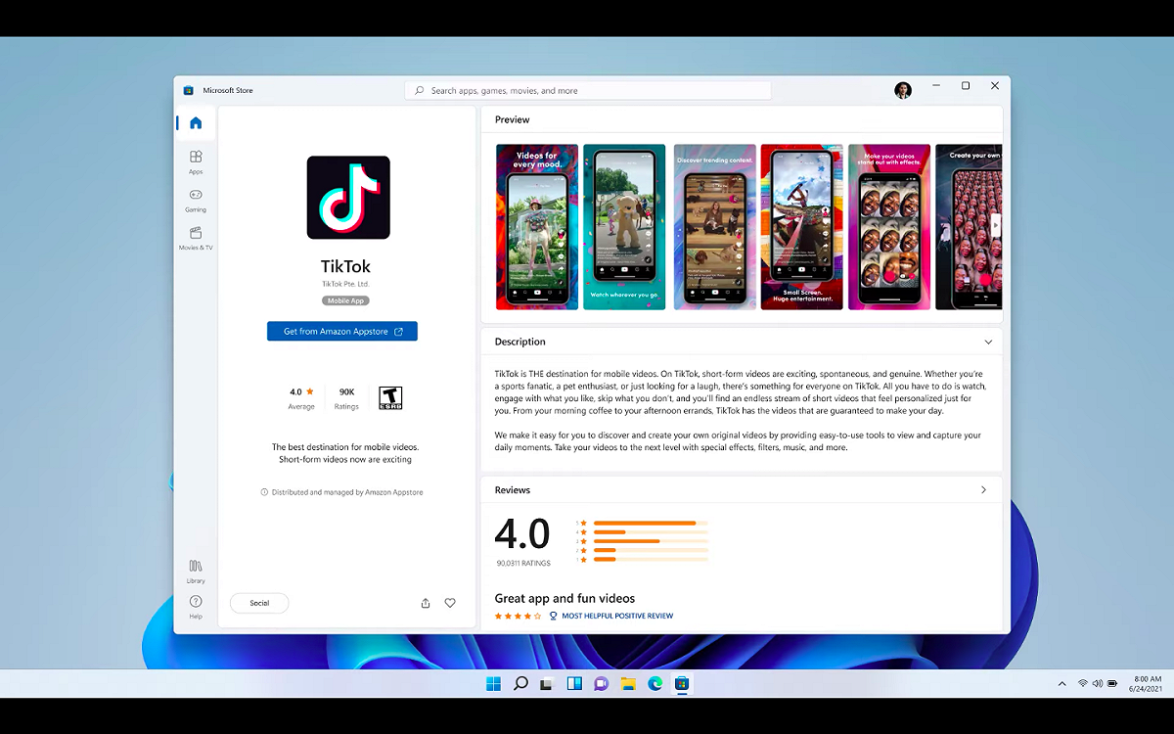This screenshot has width=1174, height=734.
Task: Click the TikTok app logo
Action: coord(348,197)
